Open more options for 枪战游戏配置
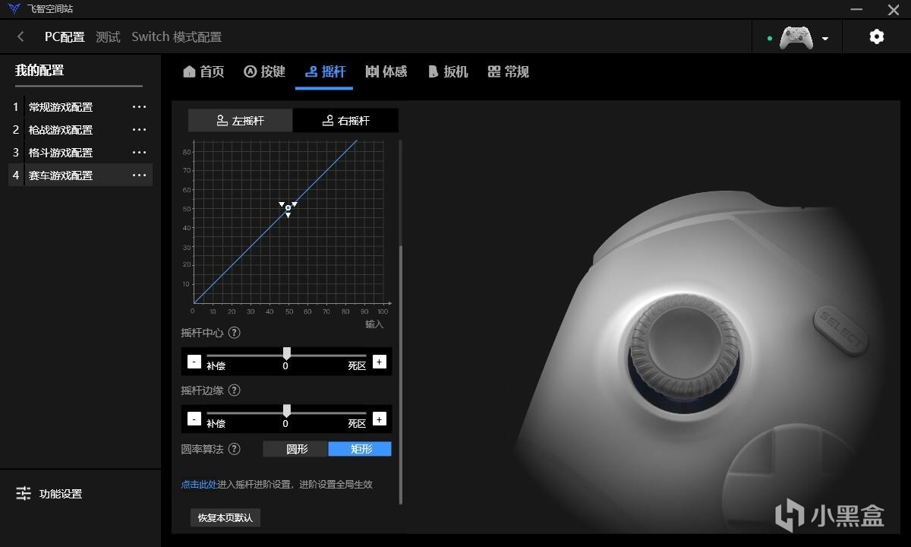This screenshot has height=547, width=911. tap(139, 130)
